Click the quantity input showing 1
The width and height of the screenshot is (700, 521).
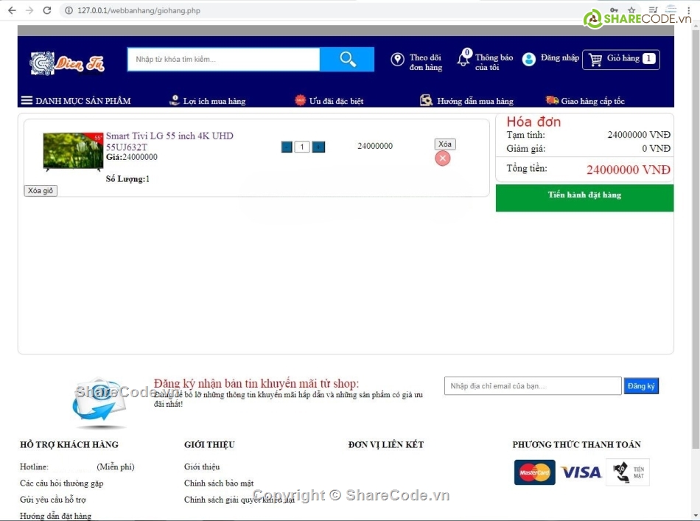pos(302,147)
